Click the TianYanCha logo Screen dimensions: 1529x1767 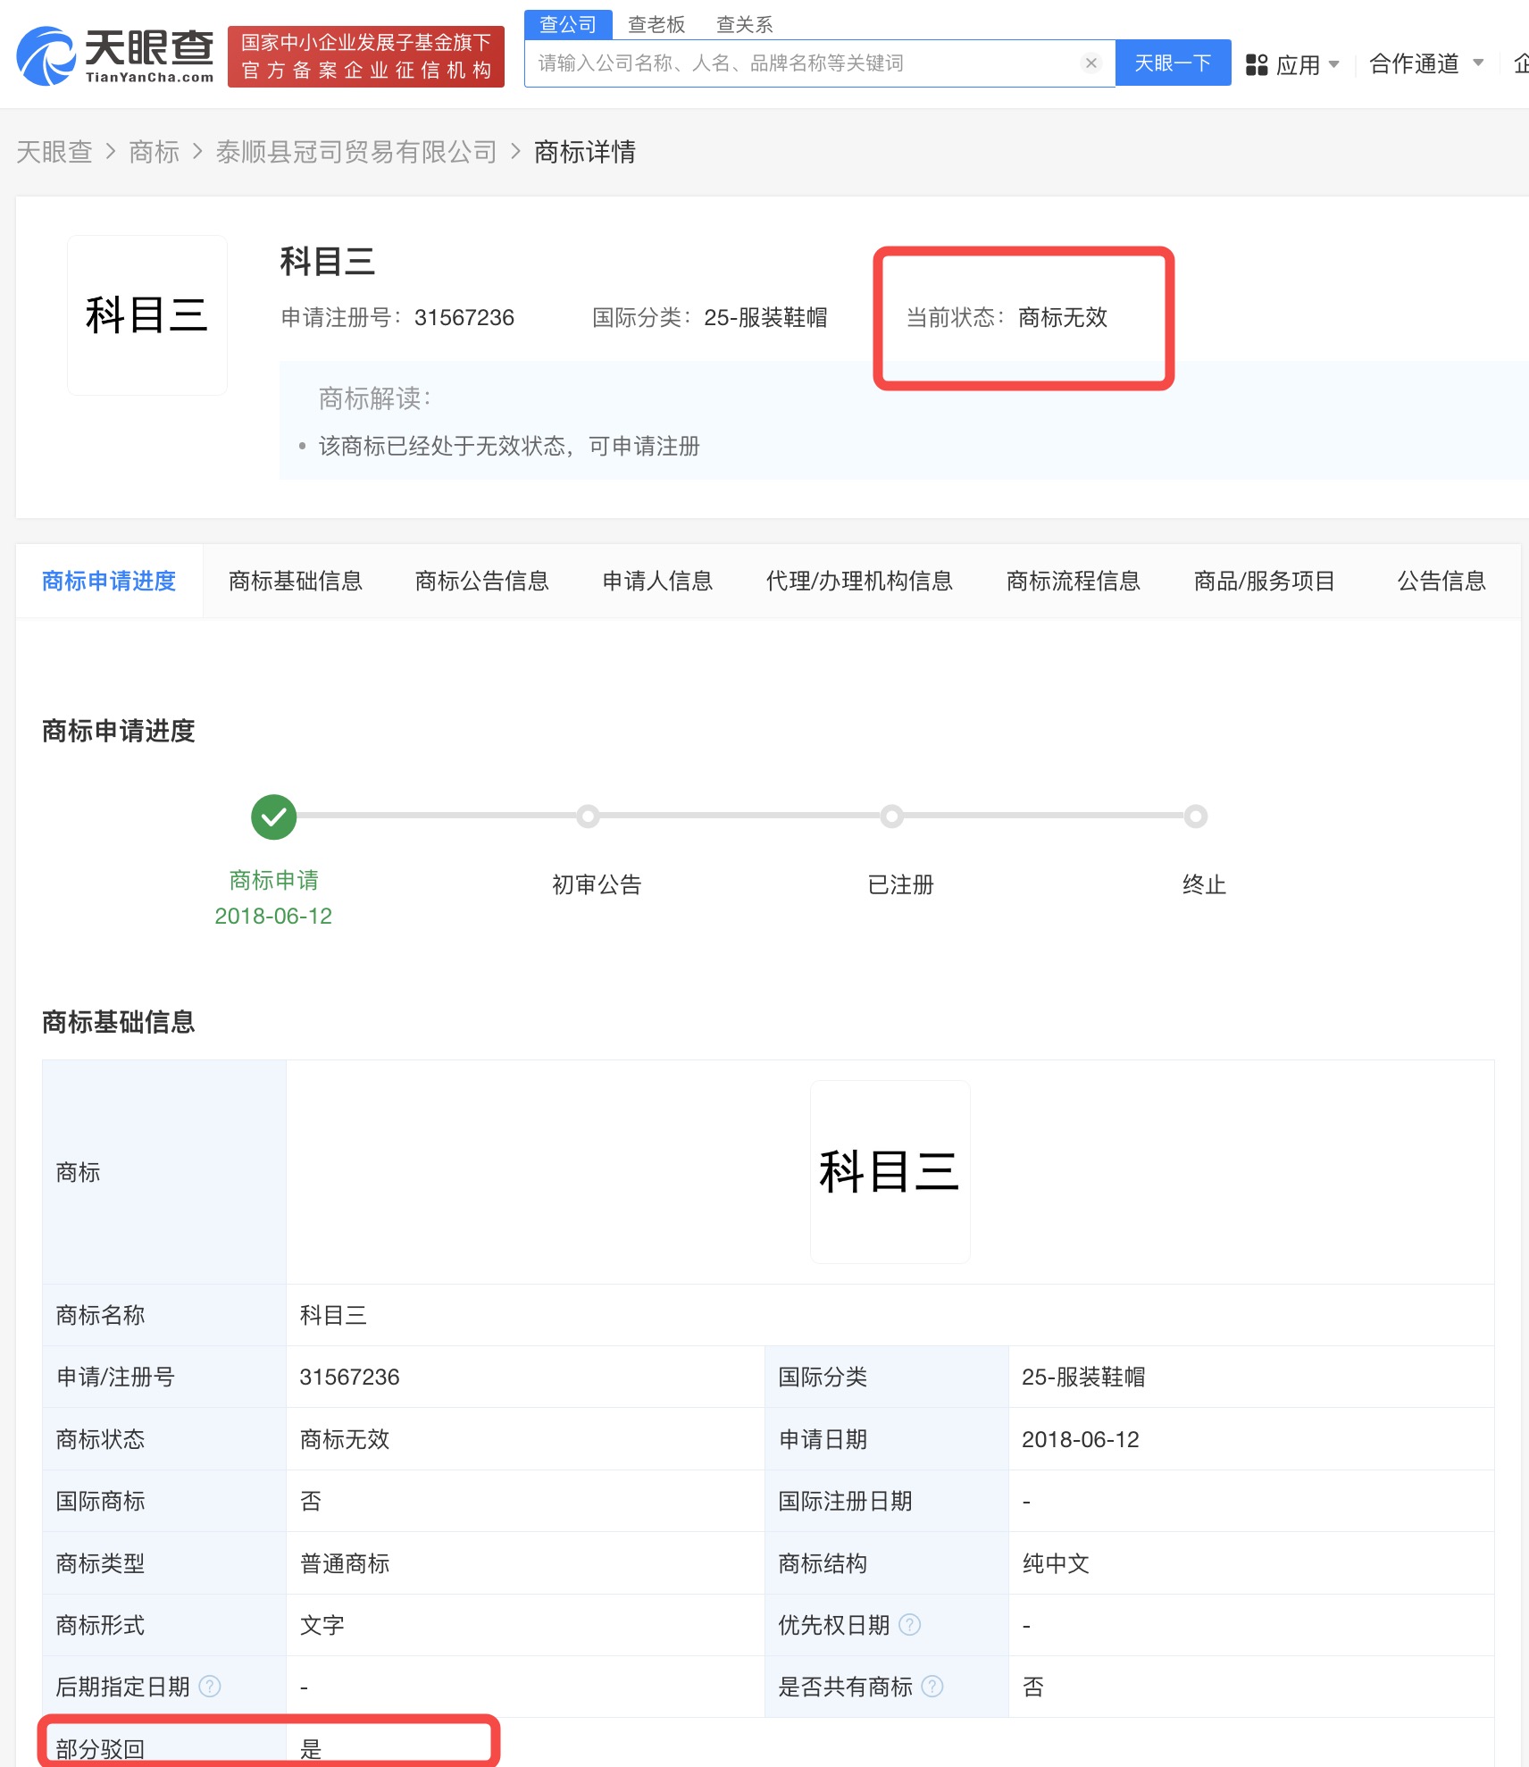115,55
